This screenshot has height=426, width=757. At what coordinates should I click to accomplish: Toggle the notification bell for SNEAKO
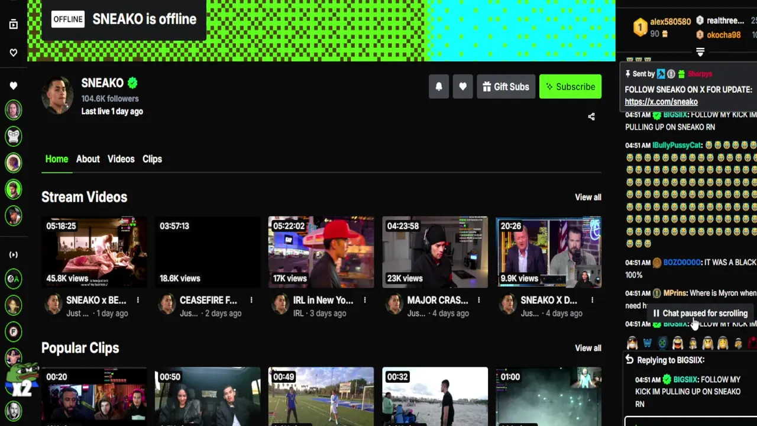point(439,86)
